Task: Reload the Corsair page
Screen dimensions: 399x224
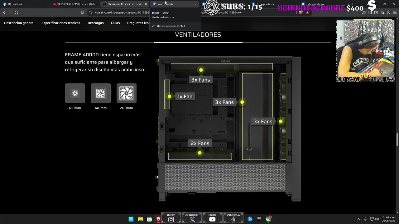Action: coord(17,12)
